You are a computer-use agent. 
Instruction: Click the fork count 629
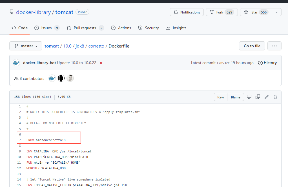pyautogui.click(x=229, y=12)
